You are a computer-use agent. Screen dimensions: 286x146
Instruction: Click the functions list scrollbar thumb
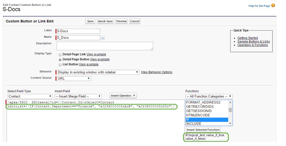[x=230, y=110]
